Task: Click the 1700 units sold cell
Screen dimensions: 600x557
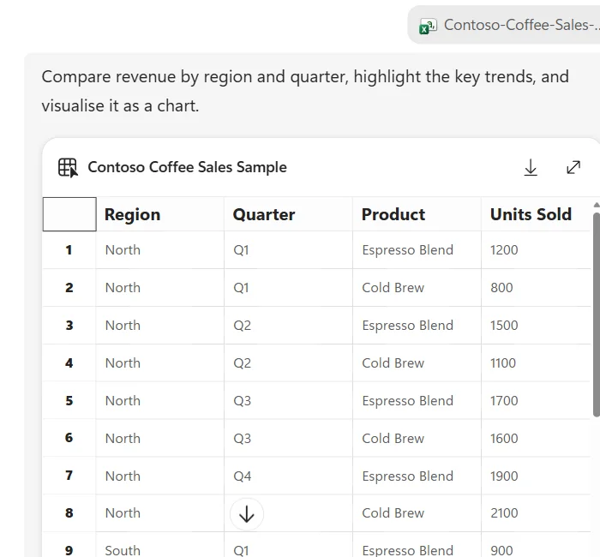Action: [536, 400]
